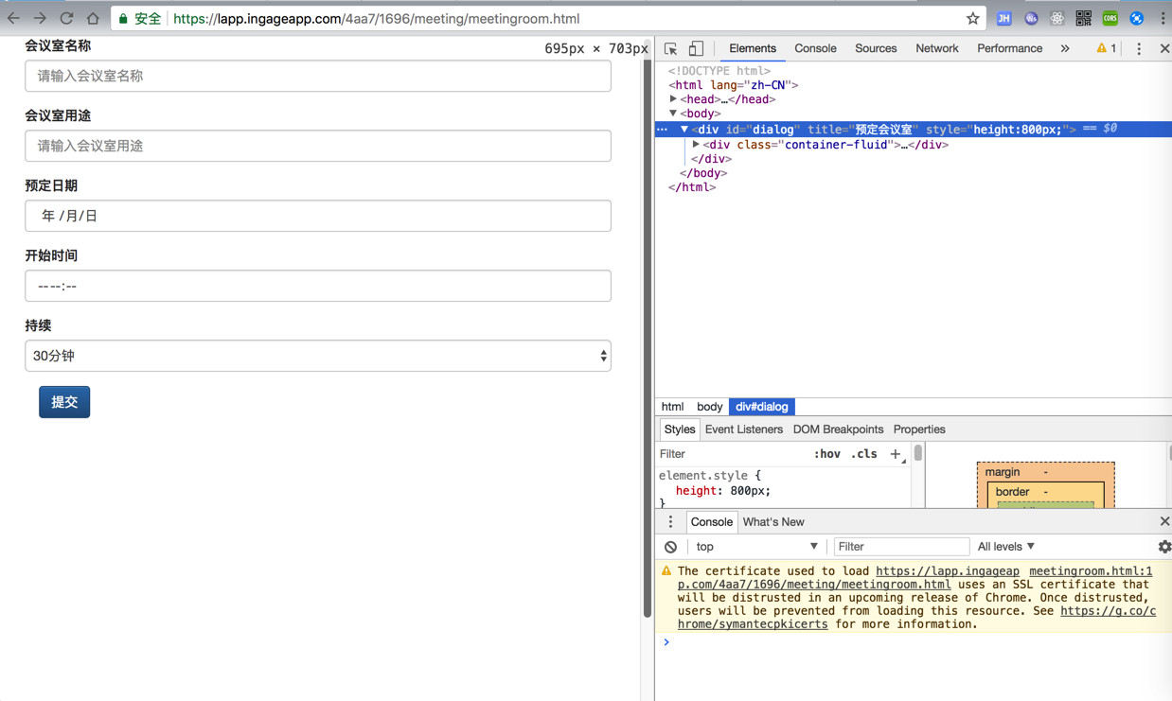
Task: Clear the console output
Action: click(x=670, y=547)
